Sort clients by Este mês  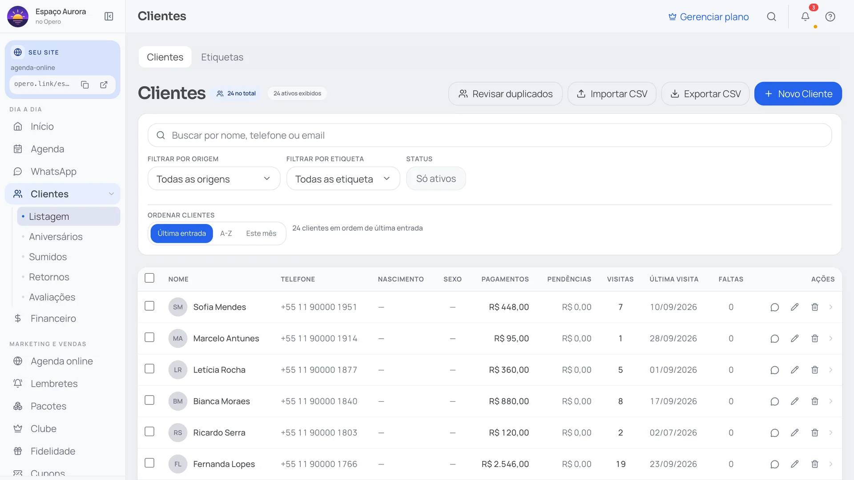[x=261, y=233]
